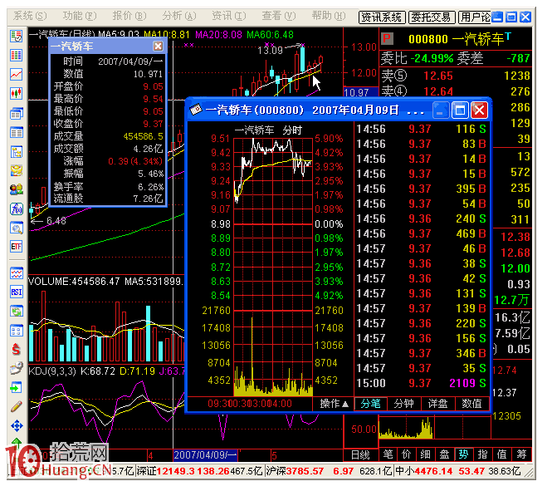
Task: Open the self-selected stock list icon
Action: coord(17,36)
